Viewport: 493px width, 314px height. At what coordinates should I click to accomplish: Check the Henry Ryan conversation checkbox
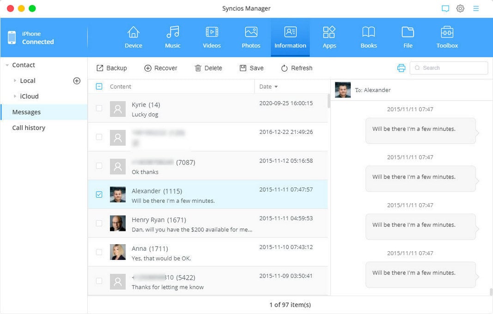[99, 223]
